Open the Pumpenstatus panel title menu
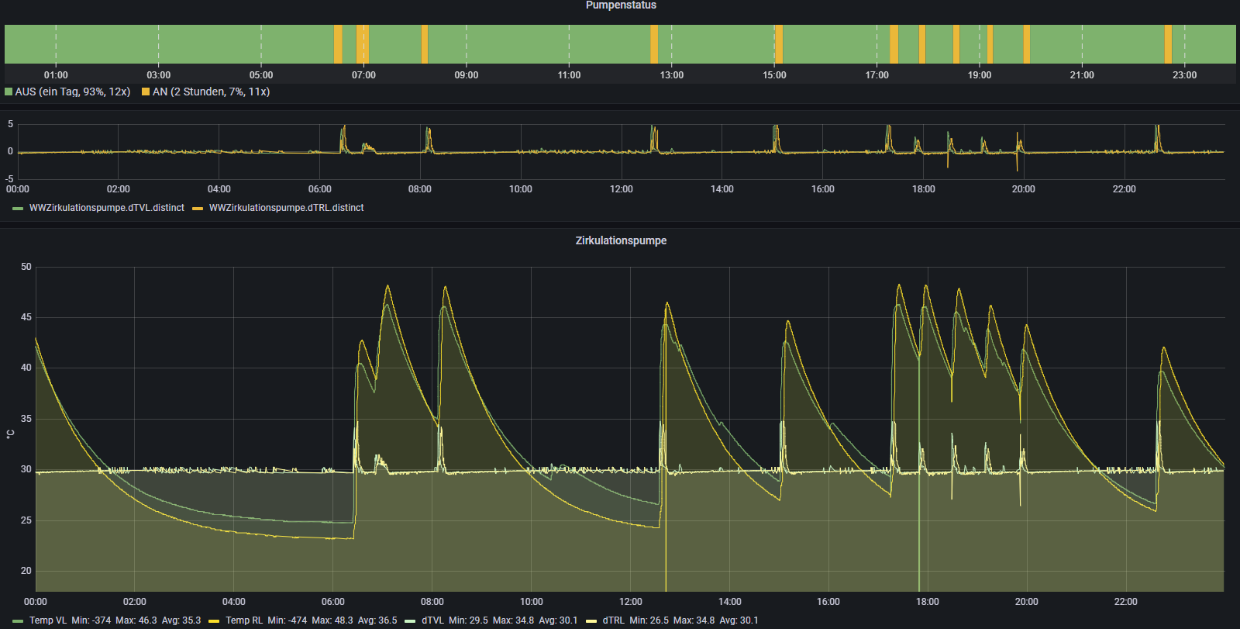Image resolution: width=1240 pixels, height=629 pixels. (x=621, y=5)
